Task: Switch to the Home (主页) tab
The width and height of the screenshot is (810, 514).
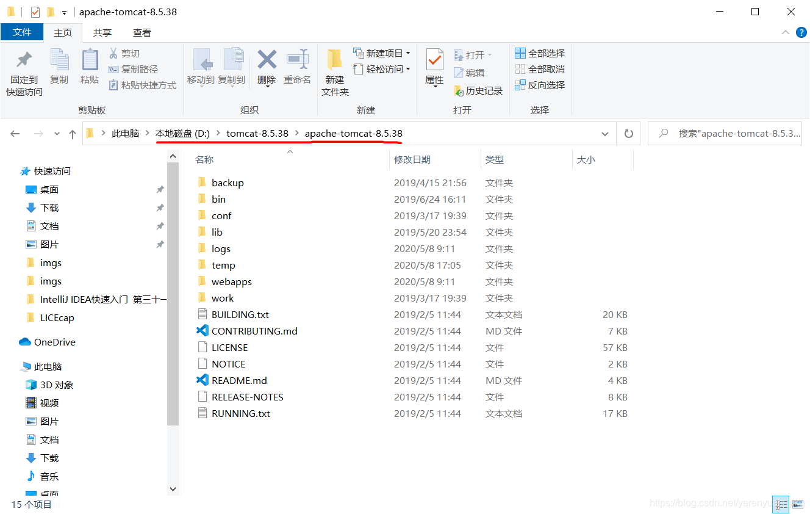Action: (63, 32)
